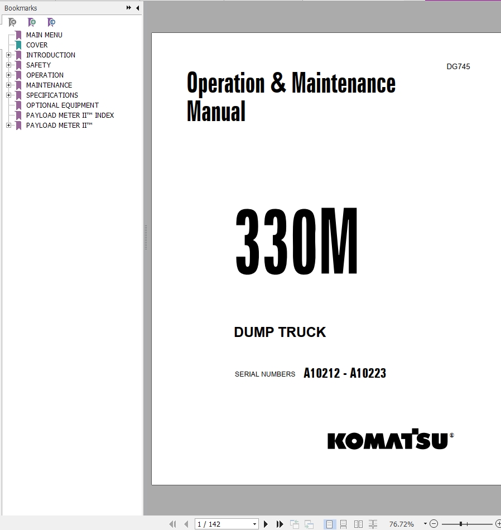Expand the SPECIFICATIONS bookmark
Screen dimensions: 501x530
pyautogui.click(x=9, y=95)
